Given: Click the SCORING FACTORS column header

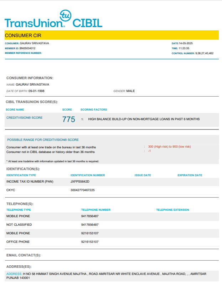Looking at the screenshot, I should pos(94,109).
